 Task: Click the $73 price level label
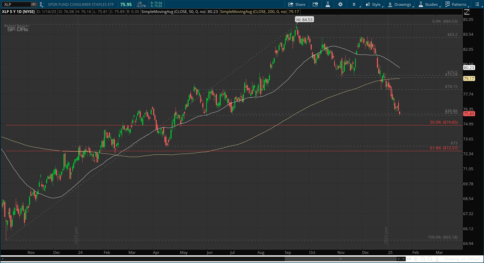pos(454,143)
